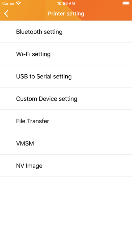The image size is (132, 235).
Task: Click the Printer setting header title
Action: tap(66, 14)
